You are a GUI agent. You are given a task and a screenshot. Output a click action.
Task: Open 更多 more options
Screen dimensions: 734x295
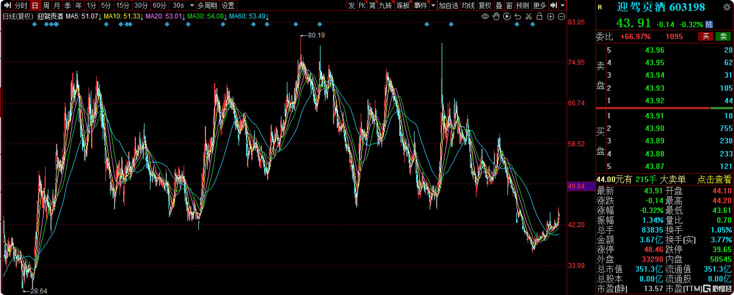coord(540,5)
